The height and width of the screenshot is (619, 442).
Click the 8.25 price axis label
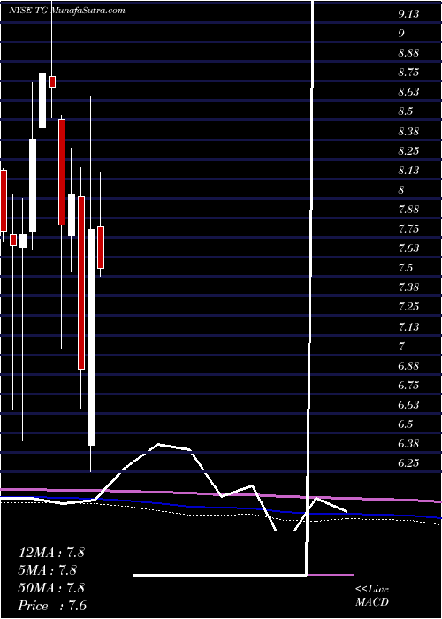point(408,151)
